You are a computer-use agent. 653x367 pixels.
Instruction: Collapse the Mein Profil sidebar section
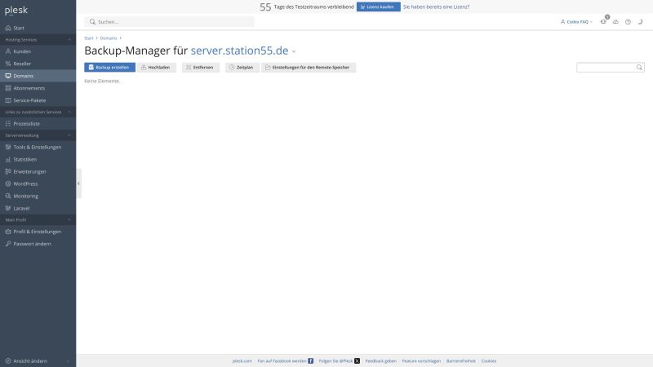click(69, 219)
